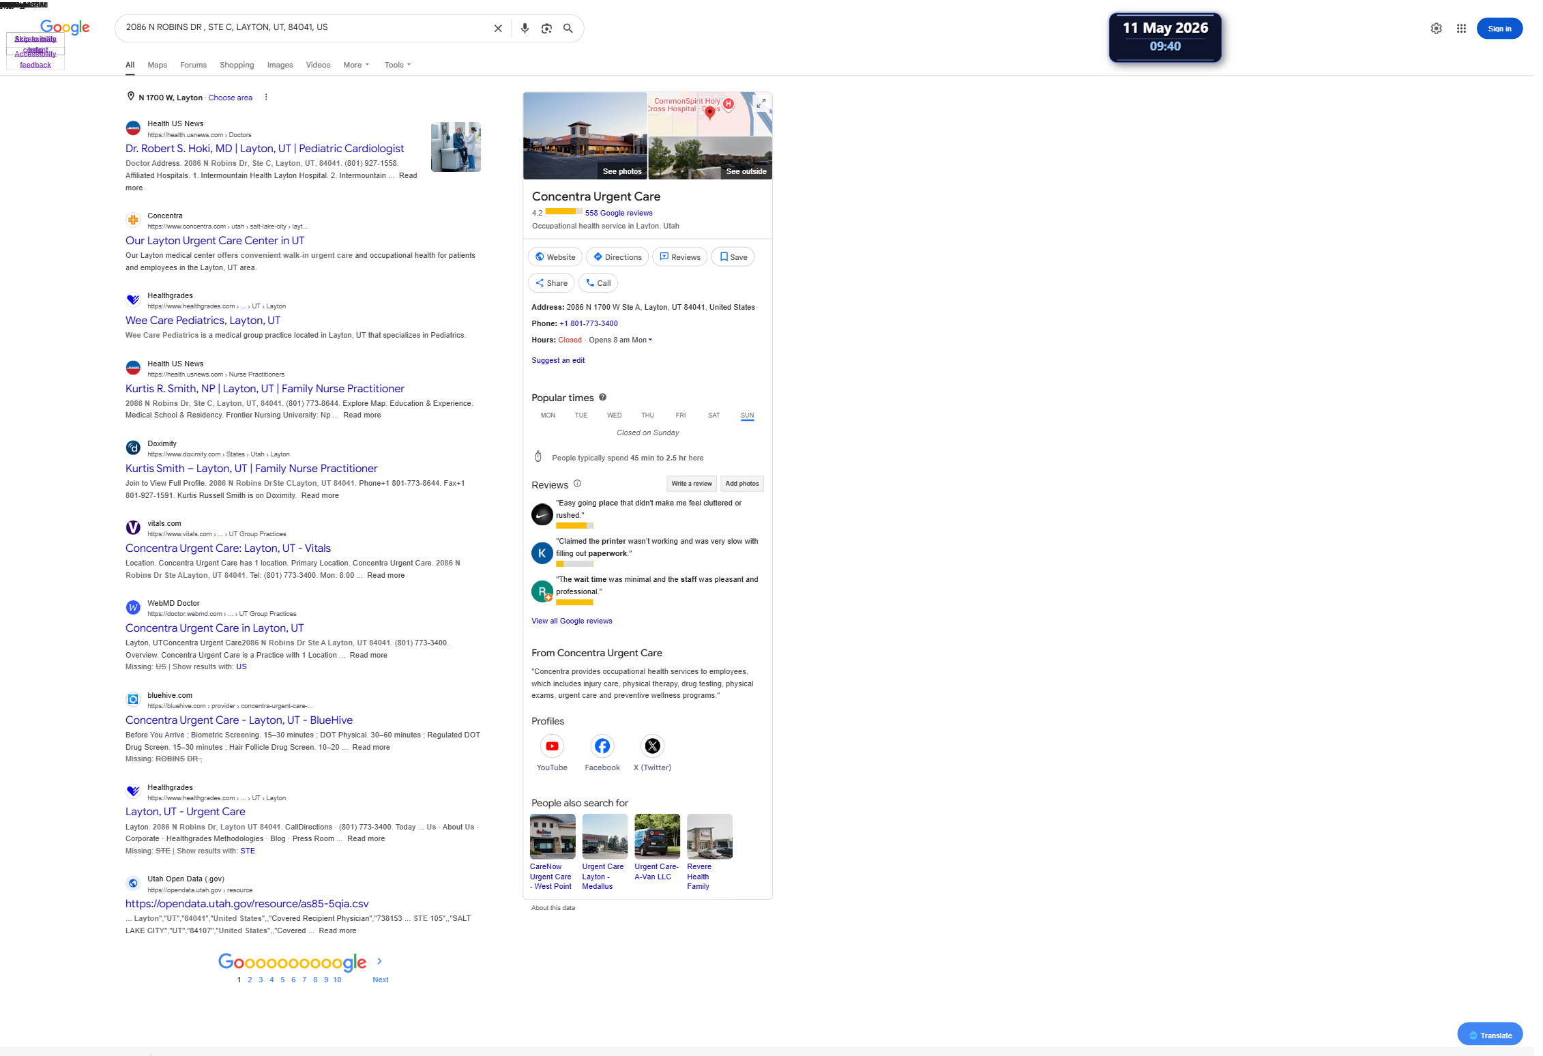
Task: Click the Sign in button
Action: click(1499, 29)
